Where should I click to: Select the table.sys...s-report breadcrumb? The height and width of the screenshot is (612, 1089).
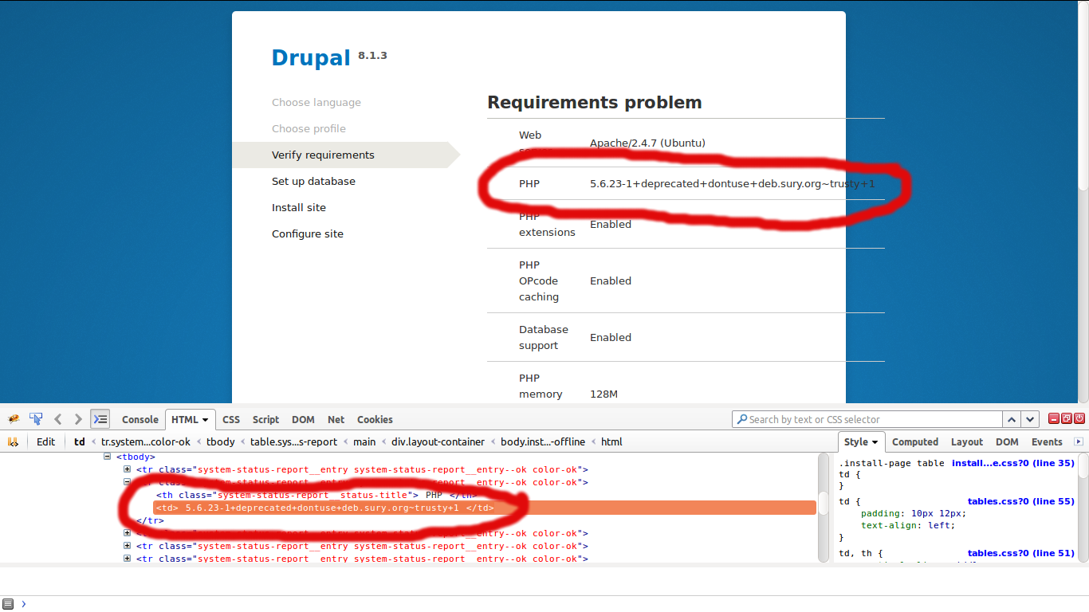click(294, 441)
